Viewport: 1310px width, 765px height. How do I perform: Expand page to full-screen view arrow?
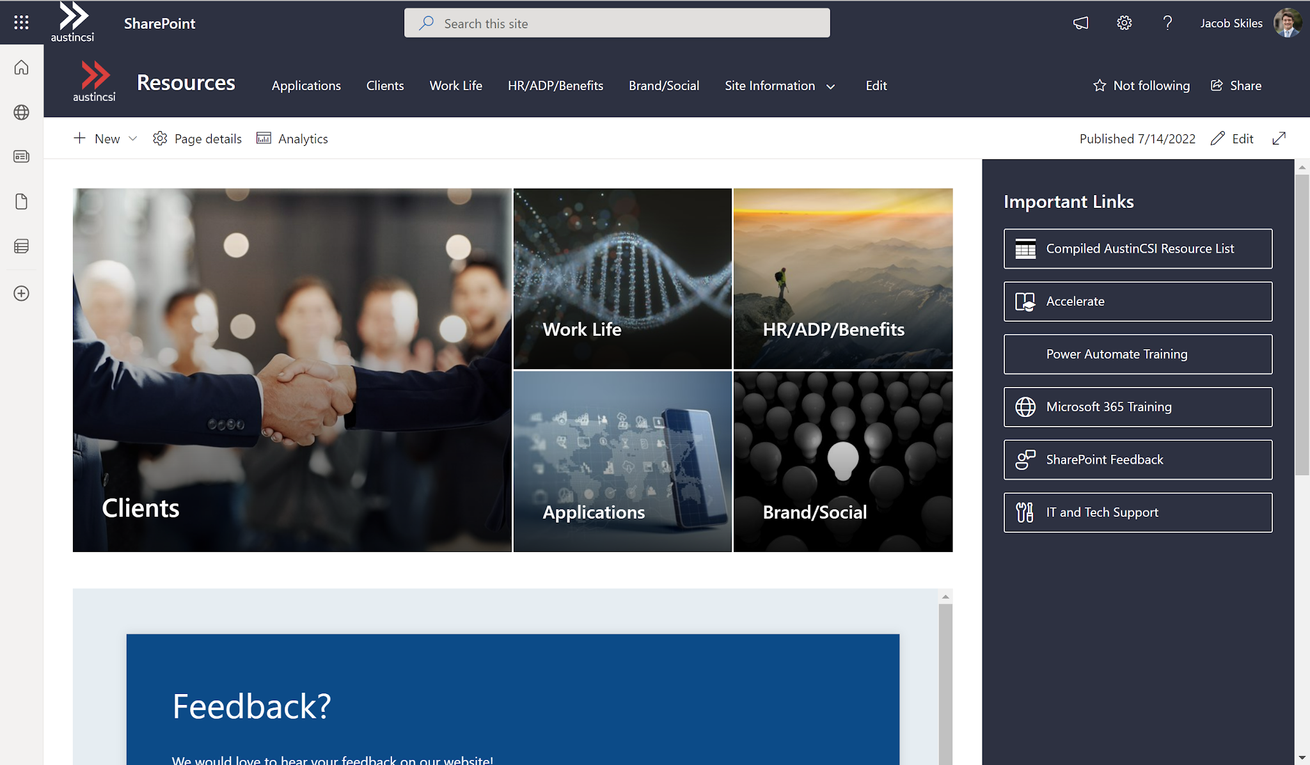point(1279,139)
